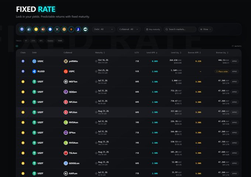Filter by the black X-shaped chain icon
Image resolution: width=251 pixels, height=177 pixels.
click(x=57, y=29)
